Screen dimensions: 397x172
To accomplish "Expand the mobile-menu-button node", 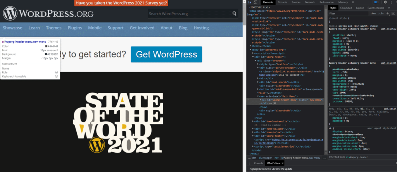I will (x=258, y=89).
